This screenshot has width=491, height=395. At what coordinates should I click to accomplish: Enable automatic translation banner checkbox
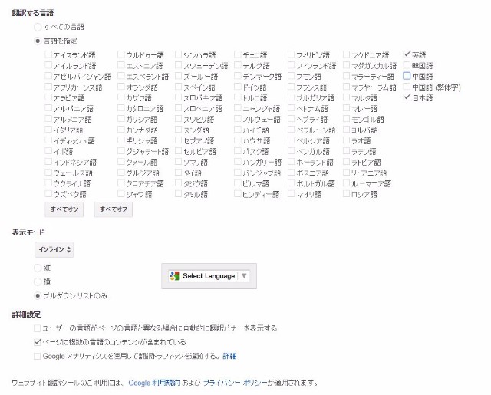(38, 328)
